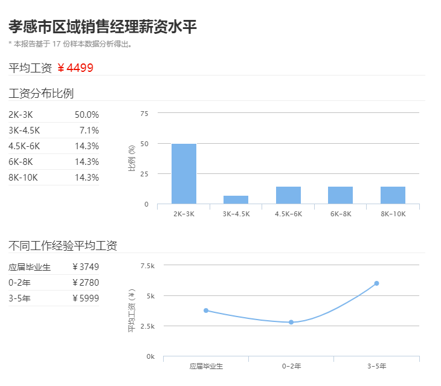This screenshot has height=386, width=441.
Task: Click the 0-2年 data point on the line chart
Action: click(x=291, y=322)
